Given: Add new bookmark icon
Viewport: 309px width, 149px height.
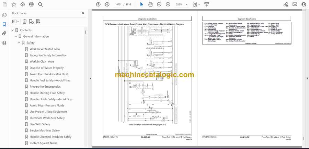Looking at the screenshot, I should tap(31, 22).
